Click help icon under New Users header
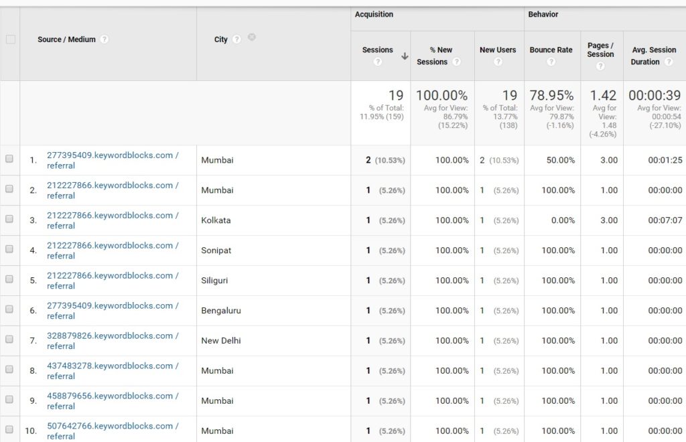 (498, 62)
